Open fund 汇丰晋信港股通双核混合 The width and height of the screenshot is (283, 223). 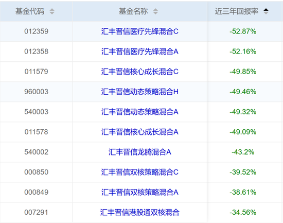click(x=139, y=212)
